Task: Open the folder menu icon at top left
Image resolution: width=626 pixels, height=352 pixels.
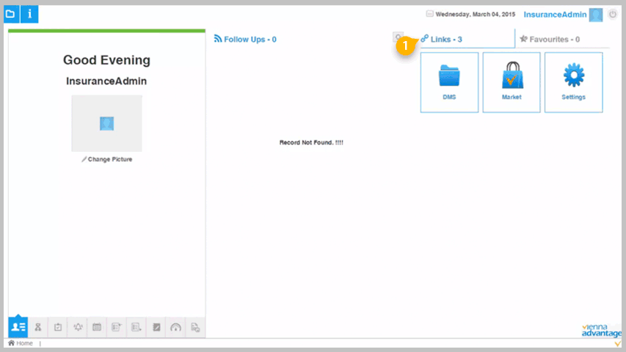Action: point(11,14)
